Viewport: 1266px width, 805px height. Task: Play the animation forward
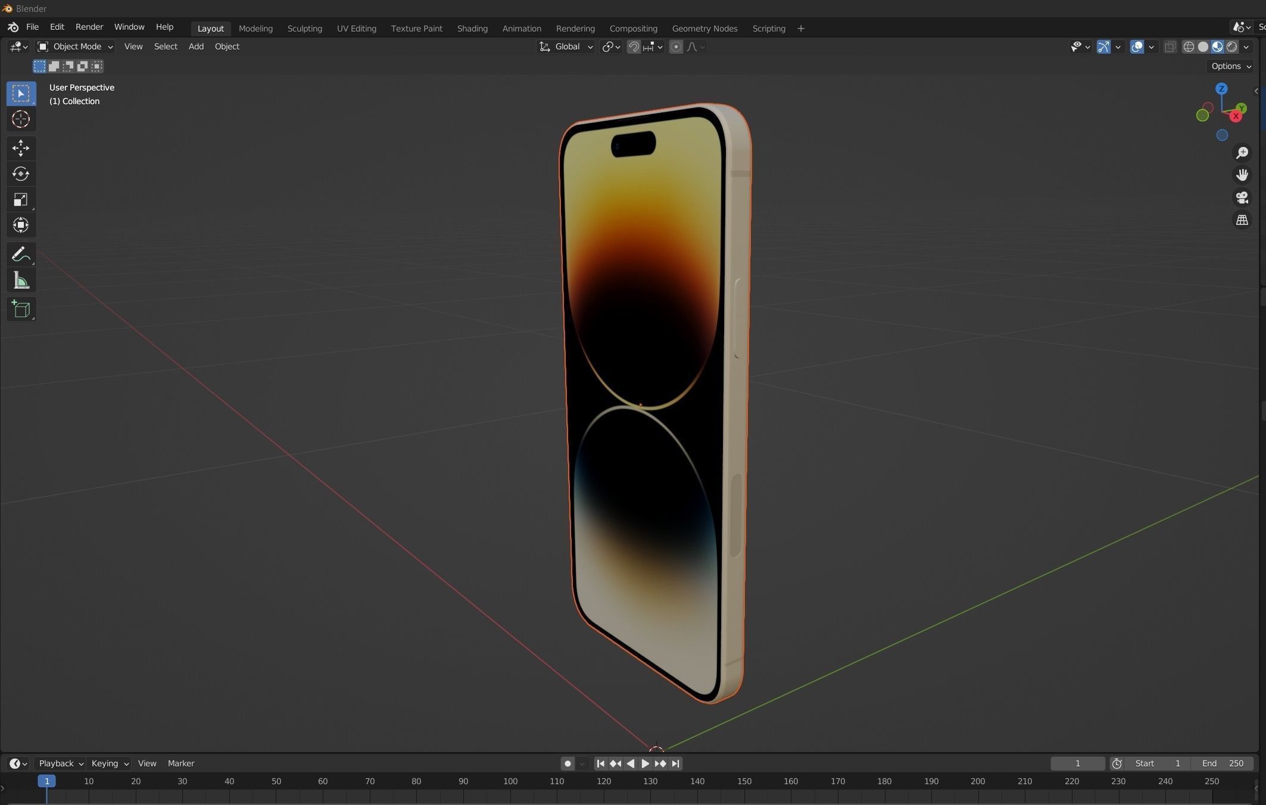(646, 763)
